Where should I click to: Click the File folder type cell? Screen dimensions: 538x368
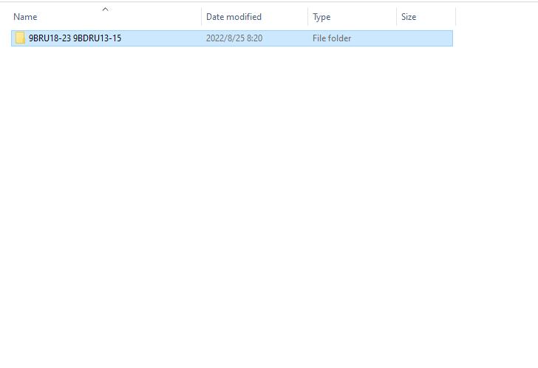(332, 38)
